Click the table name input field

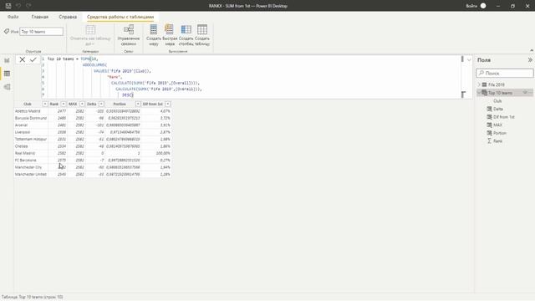pyautogui.click(x=41, y=32)
